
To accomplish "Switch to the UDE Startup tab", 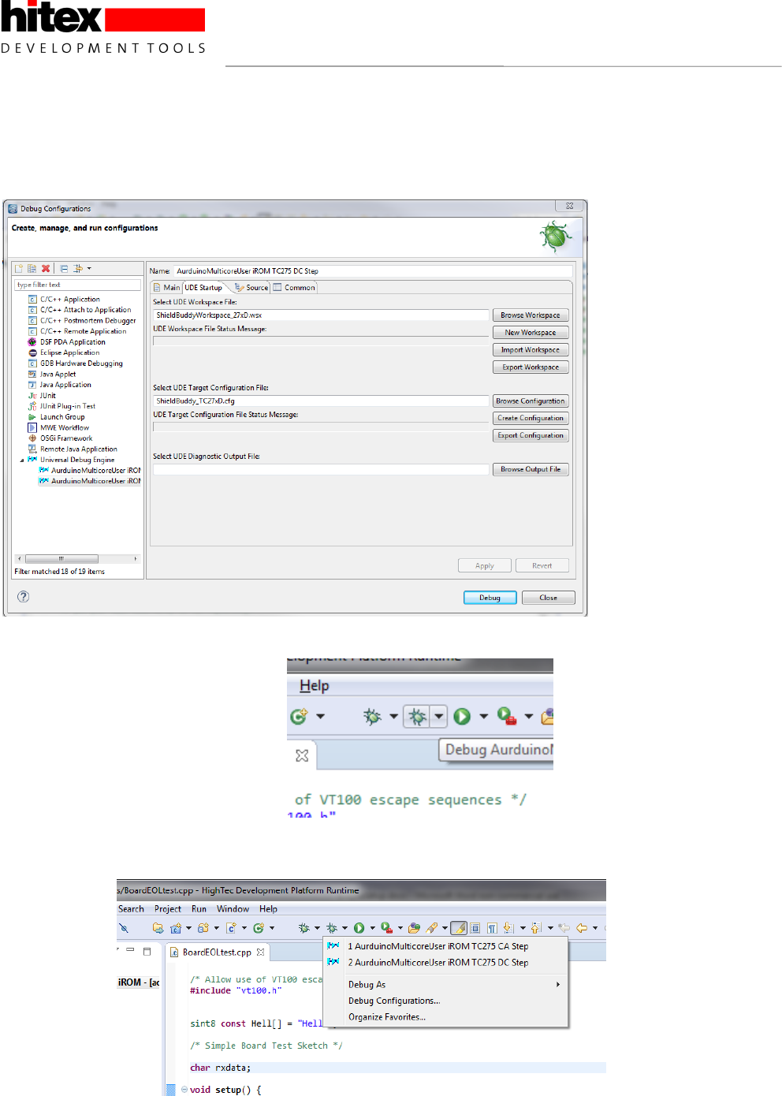I will point(203,288).
